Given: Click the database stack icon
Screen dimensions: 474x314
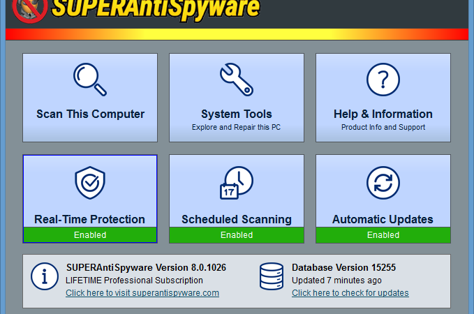Looking at the screenshot, I should [x=272, y=276].
